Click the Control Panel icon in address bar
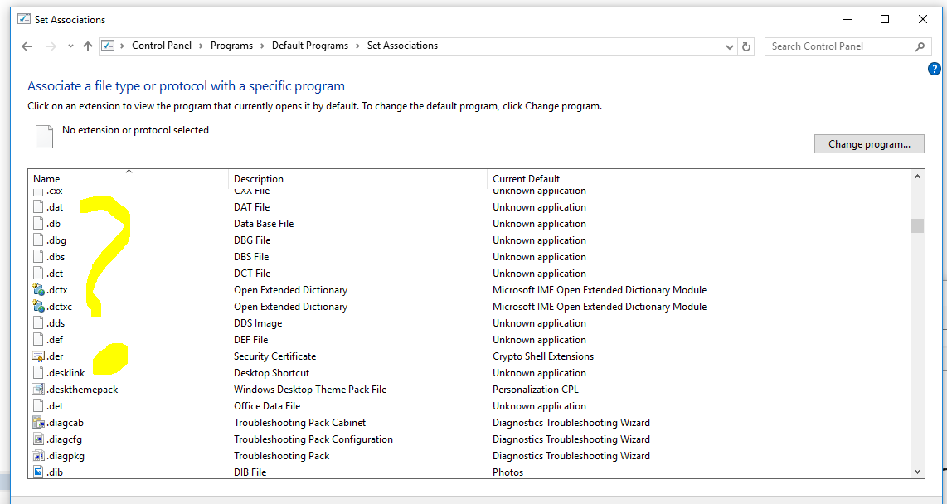The height and width of the screenshot is (504, 947). (x=108, y=46)
